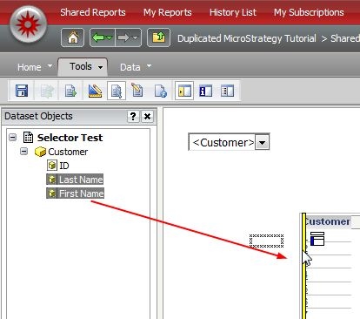Click the Customer grid column header
360x319 pixels.
(x=328, y=221)
